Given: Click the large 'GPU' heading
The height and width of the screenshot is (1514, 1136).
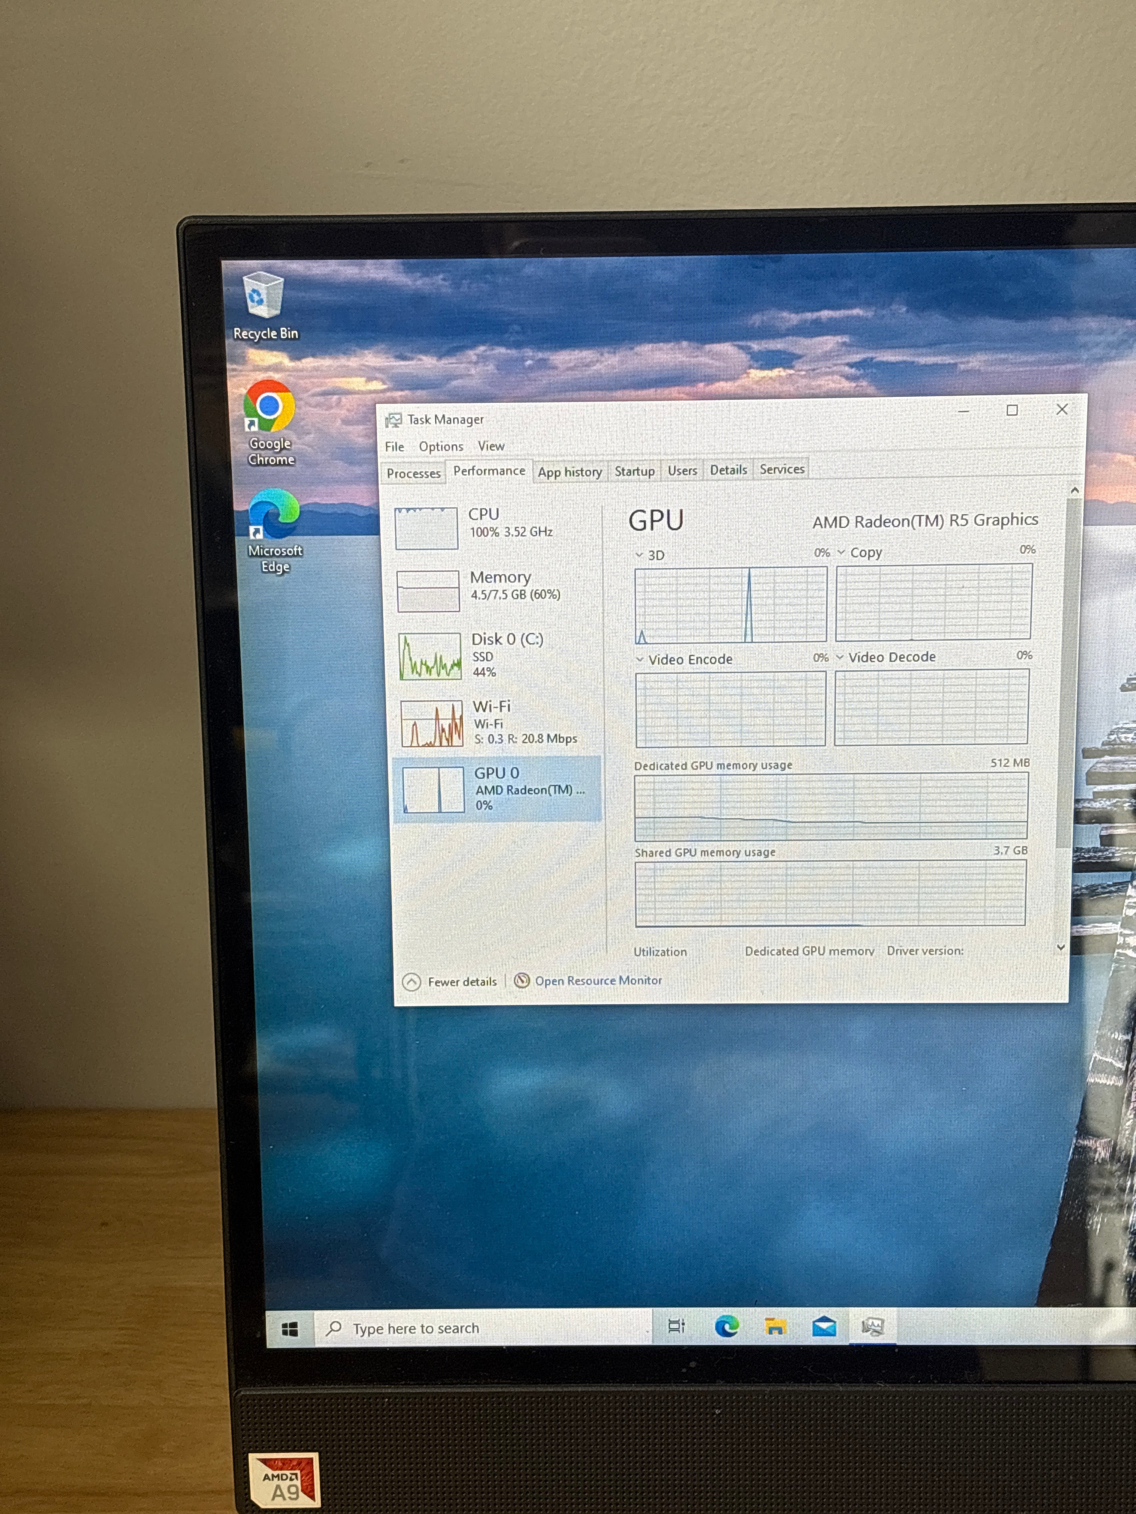Looking at the screenshot, I should pos(656,521).
